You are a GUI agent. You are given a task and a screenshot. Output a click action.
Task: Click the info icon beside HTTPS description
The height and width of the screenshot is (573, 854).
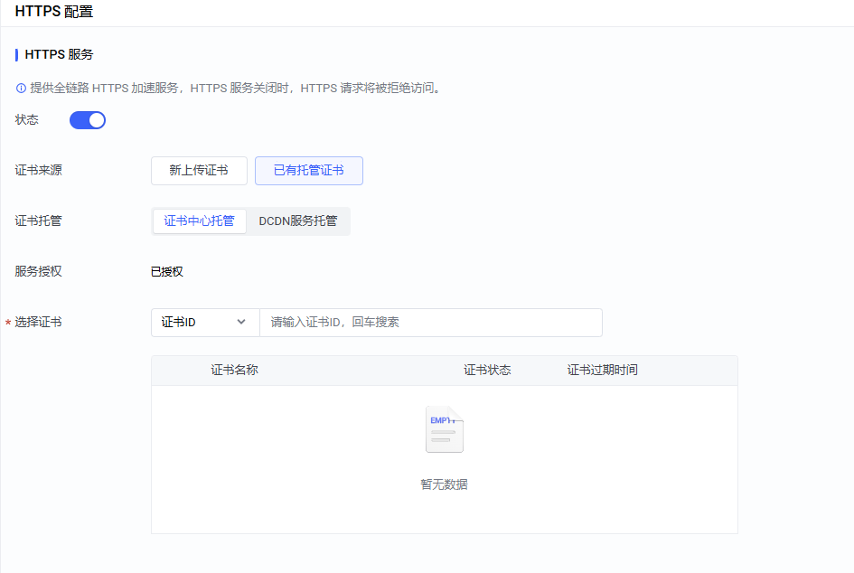tap(21, 89)
